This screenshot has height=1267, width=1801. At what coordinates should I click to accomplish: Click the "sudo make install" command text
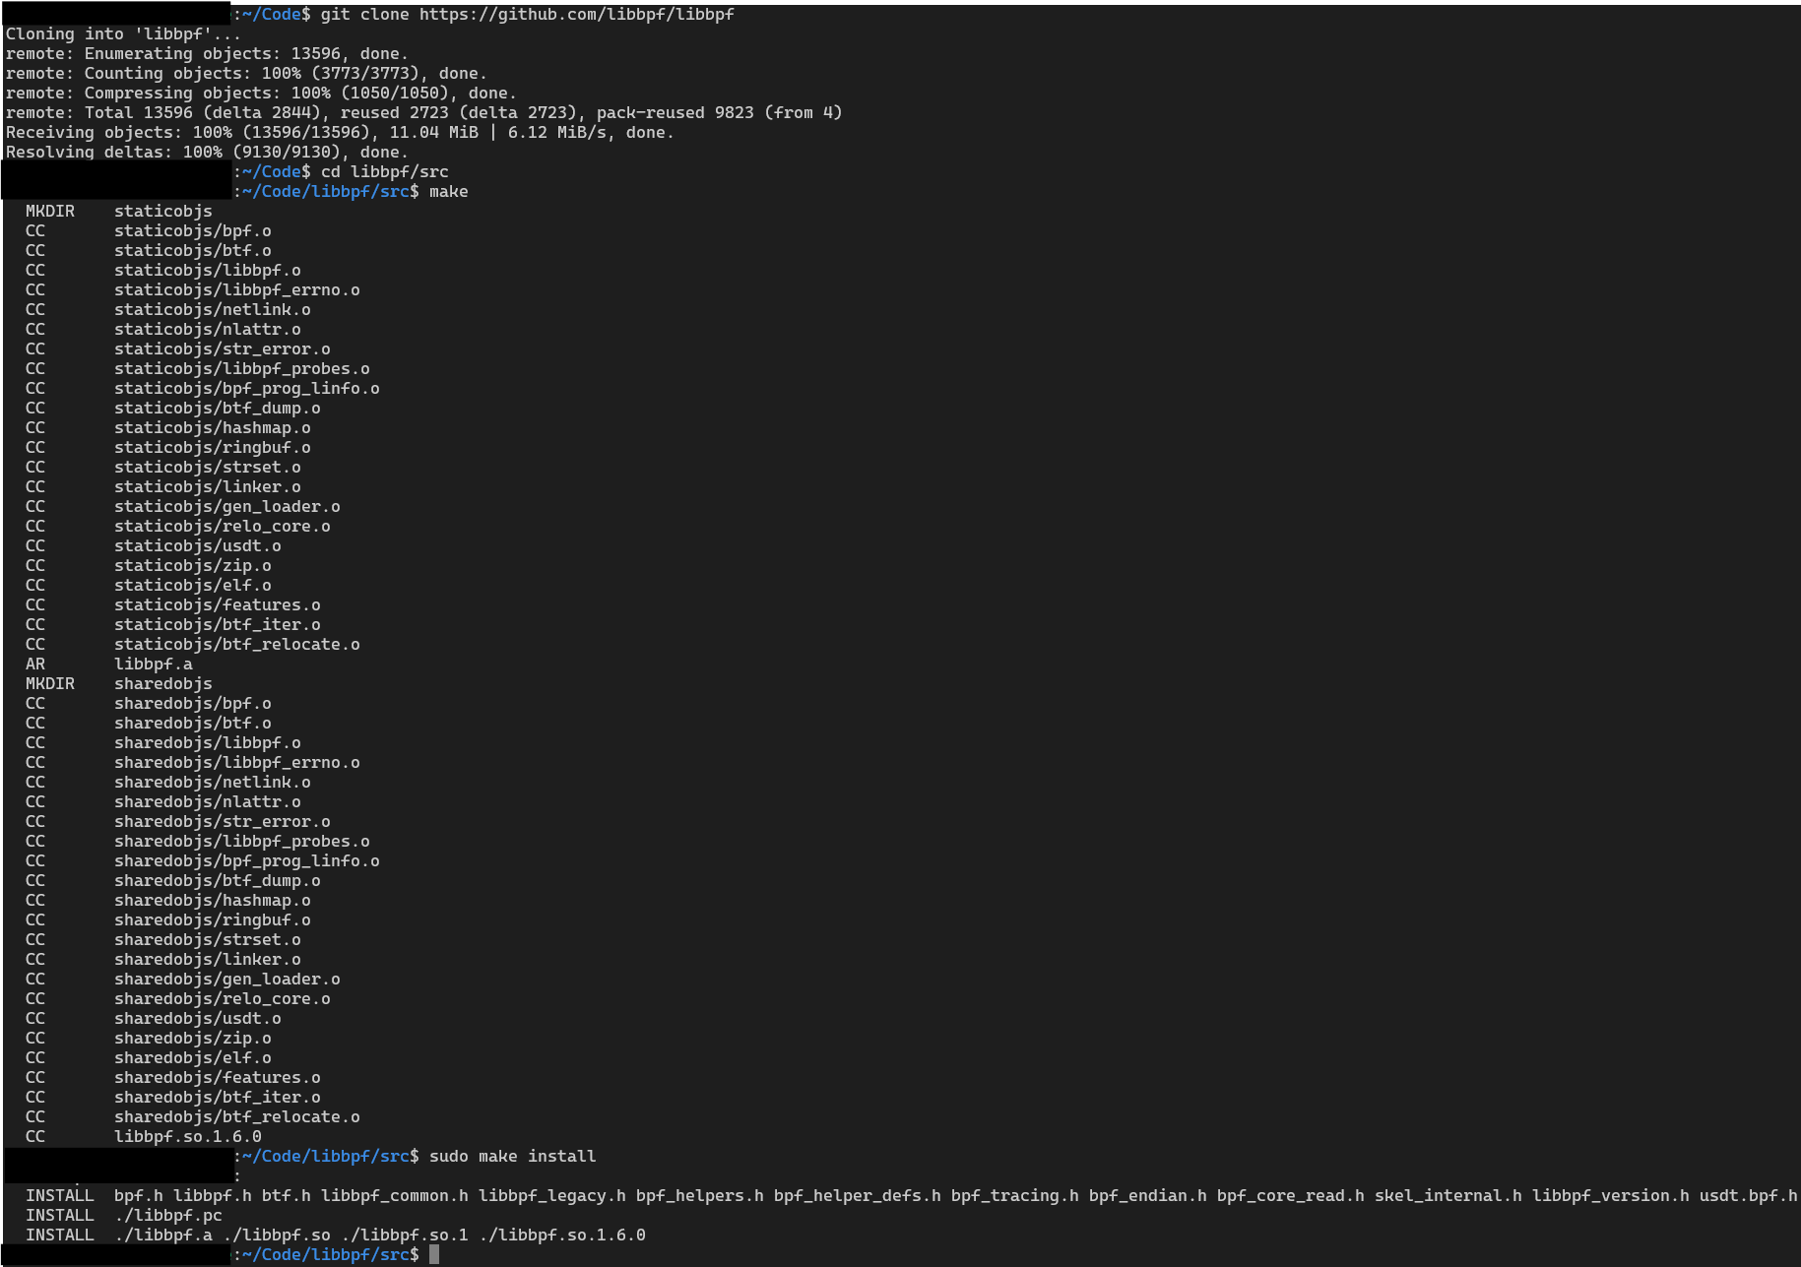click(x=512, y=1157)
